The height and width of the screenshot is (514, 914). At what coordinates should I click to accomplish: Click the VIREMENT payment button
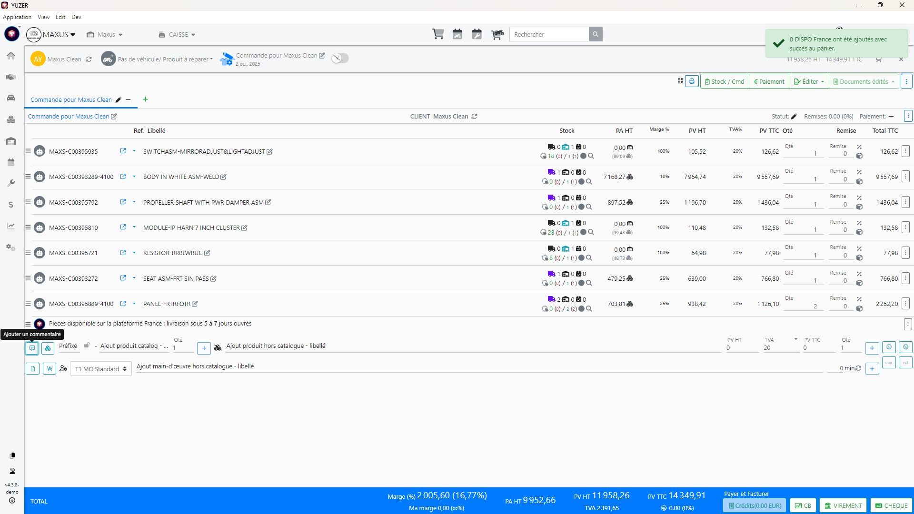tap(843, 505)
